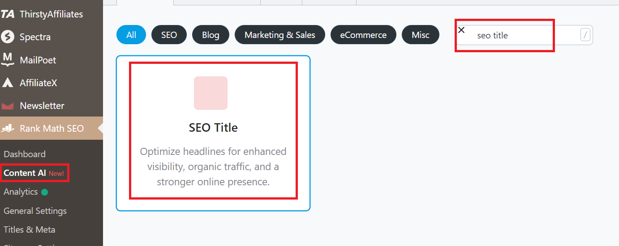Viewport: 619px width, 246px height.
Task: Click the Rank Math SEO chart icon
Action: pos(8,129)
